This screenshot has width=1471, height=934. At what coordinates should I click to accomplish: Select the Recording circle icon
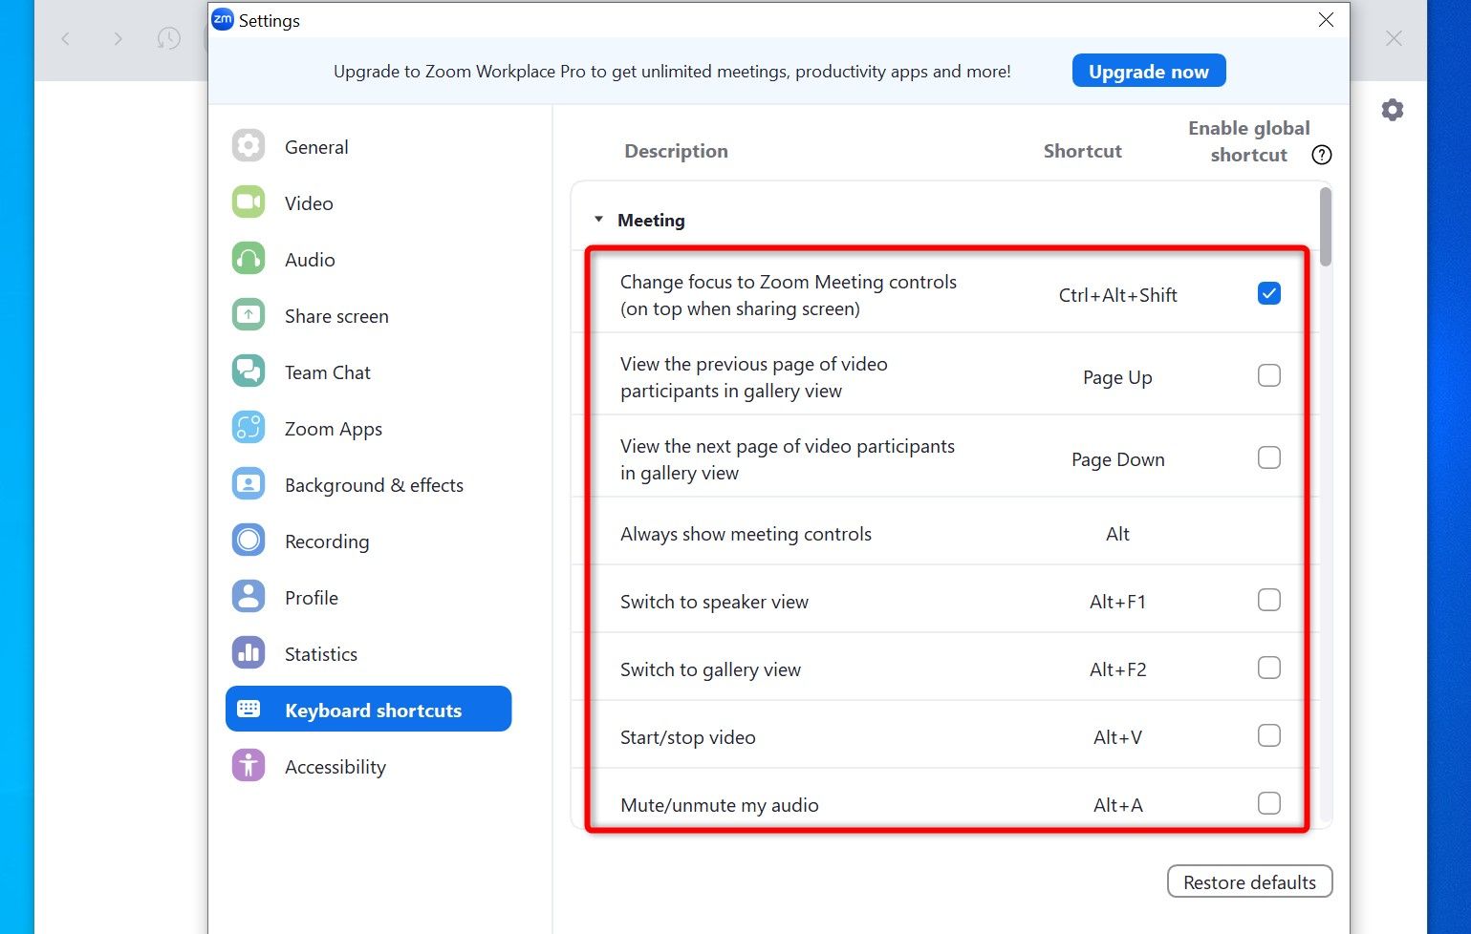[249, 541]
